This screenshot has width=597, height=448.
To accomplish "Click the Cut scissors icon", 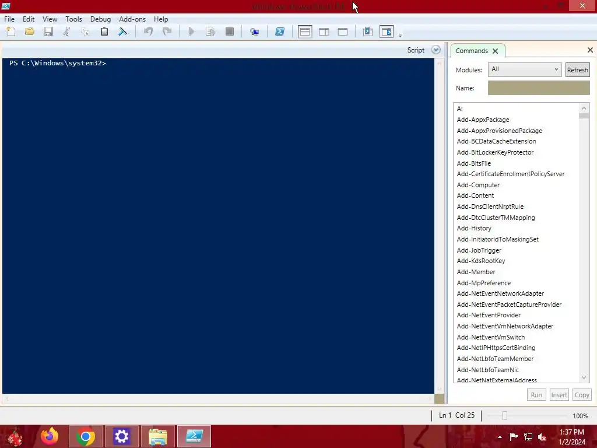I will click(x=66, y=32).
